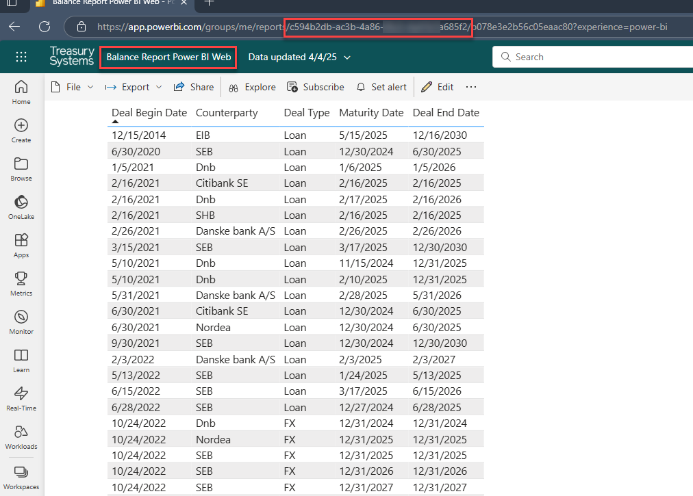Open Real-Time in the left sidebar

21,400
